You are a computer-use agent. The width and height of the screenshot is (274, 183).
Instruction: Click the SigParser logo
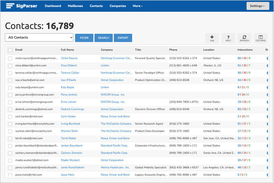(22, 6)
